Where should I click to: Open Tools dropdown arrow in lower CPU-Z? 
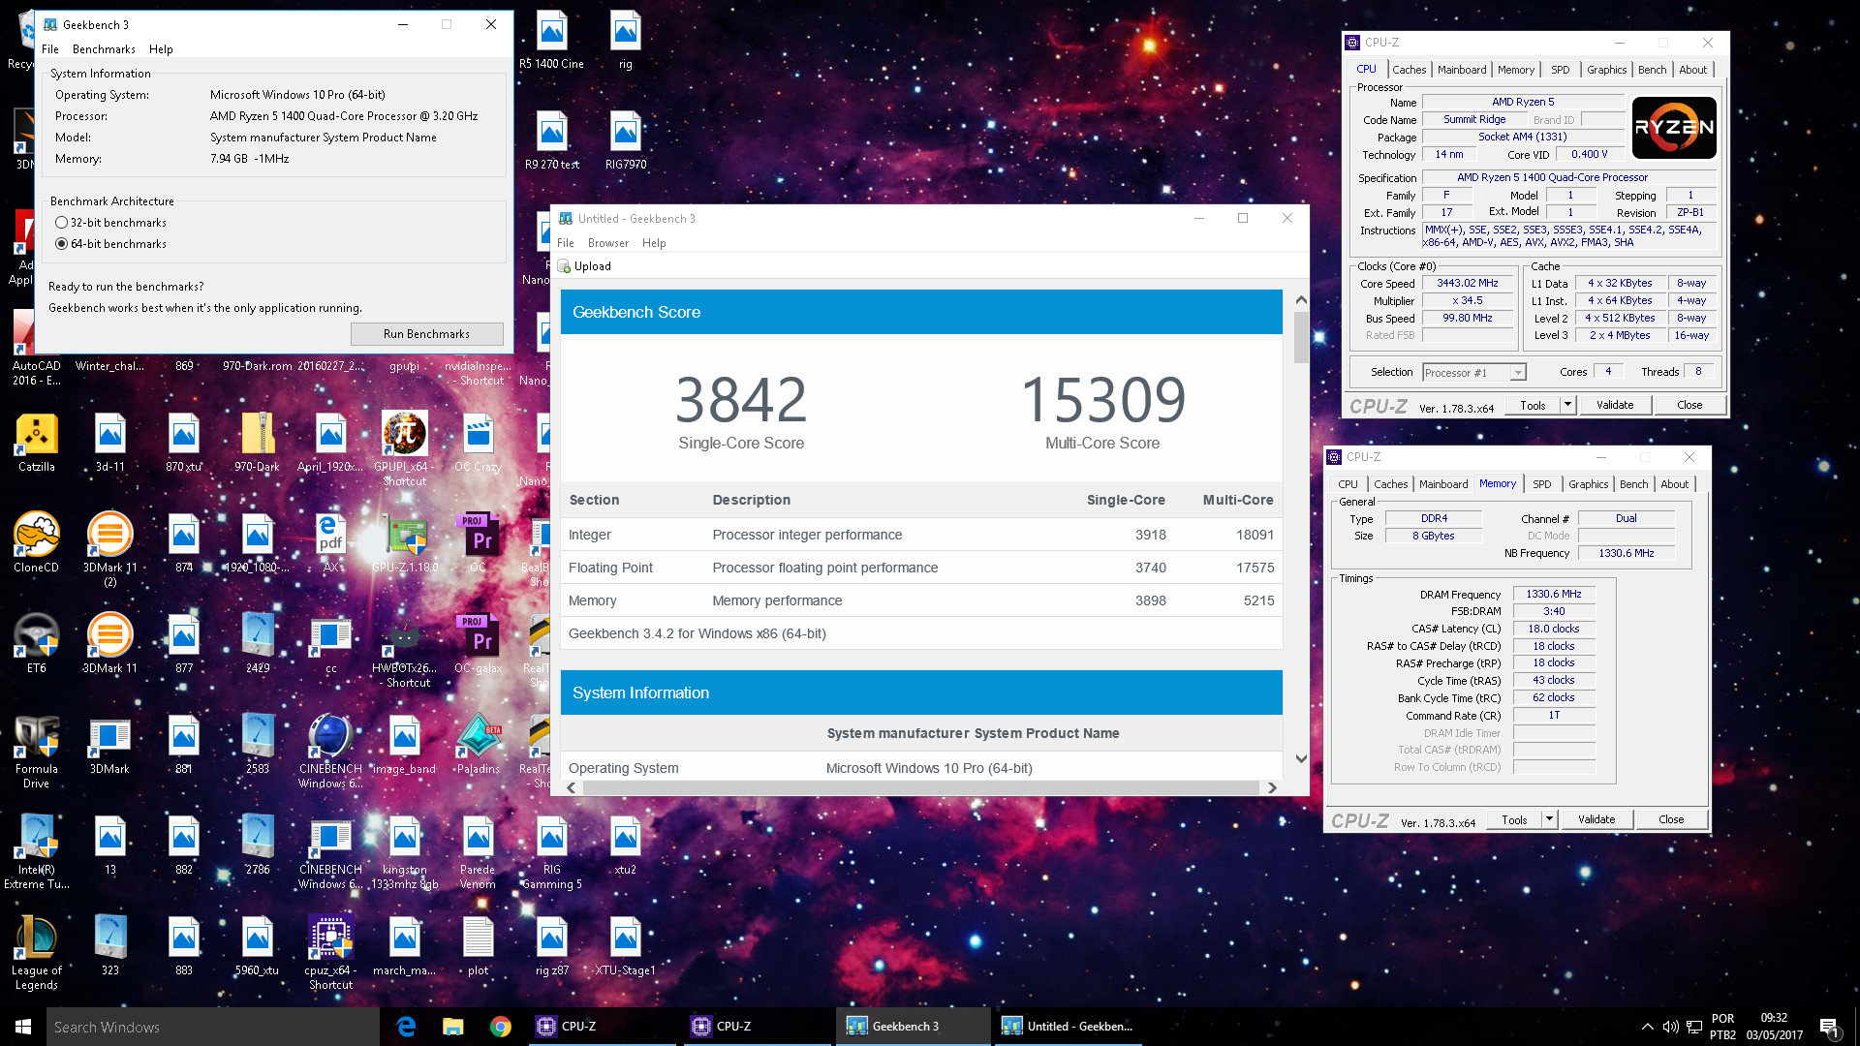click(1549, 819)
